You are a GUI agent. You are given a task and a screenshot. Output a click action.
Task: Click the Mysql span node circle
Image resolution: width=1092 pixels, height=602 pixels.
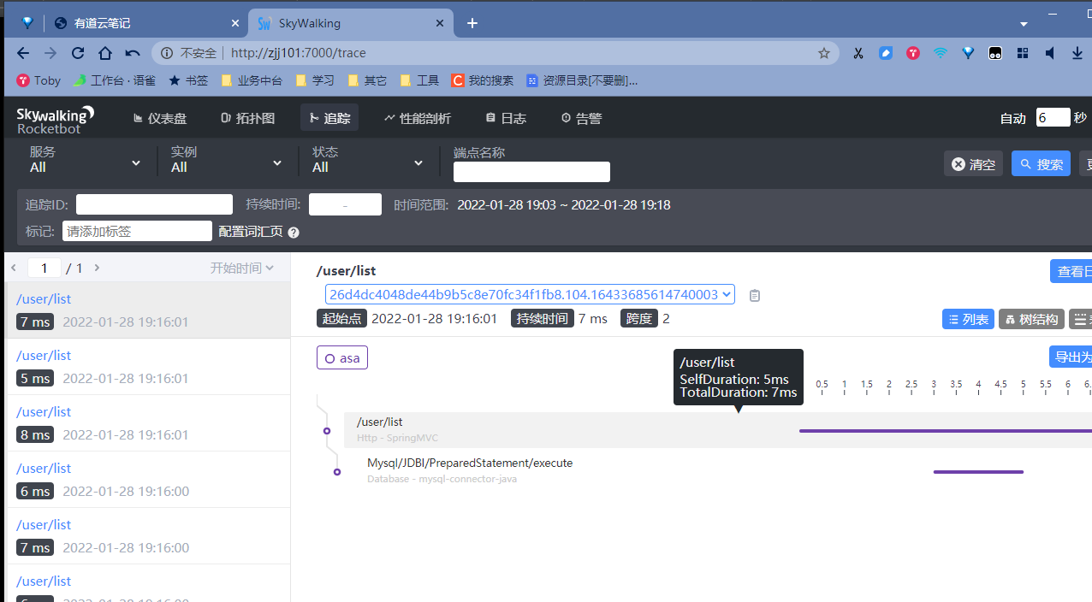(337, 471)
